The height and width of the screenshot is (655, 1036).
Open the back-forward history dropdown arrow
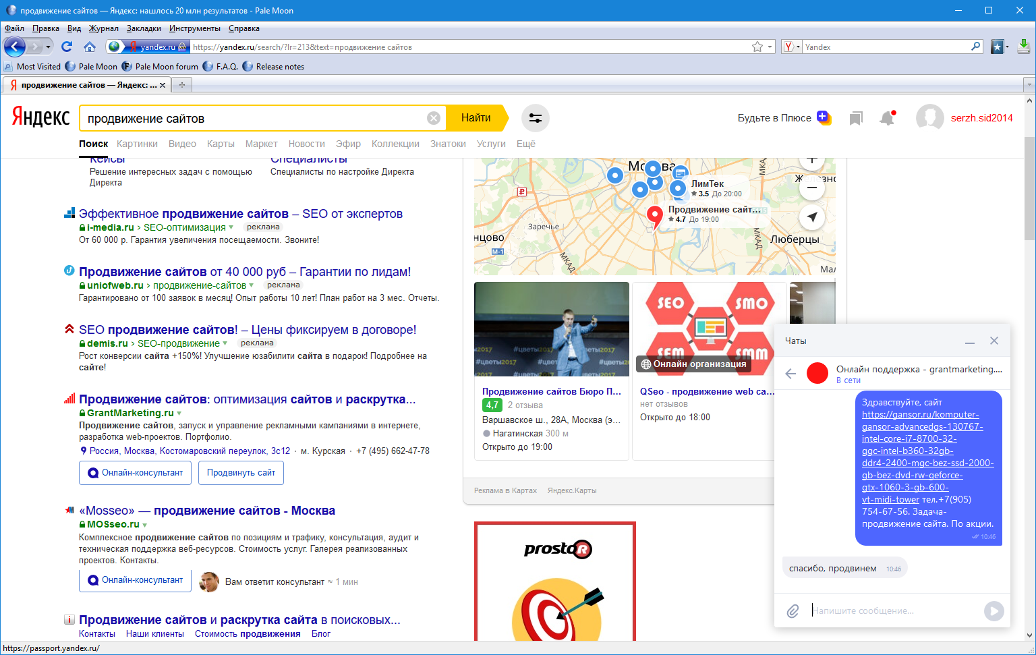point(48,47)
